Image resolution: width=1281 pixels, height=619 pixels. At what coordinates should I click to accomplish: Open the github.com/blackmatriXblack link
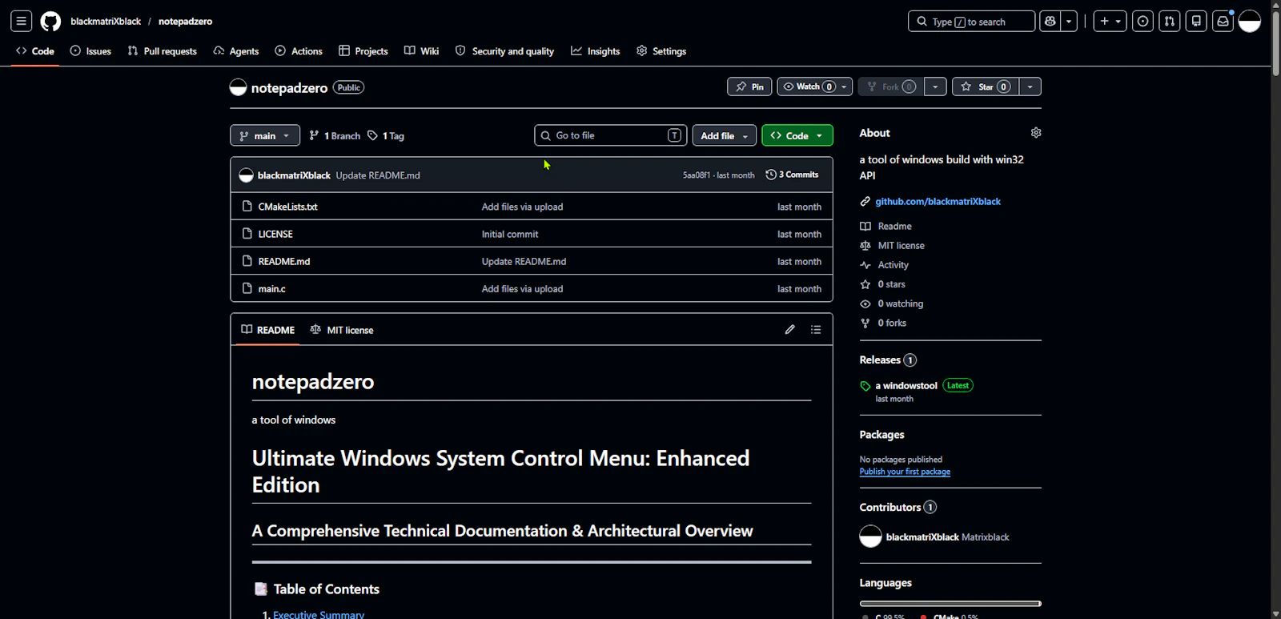pyautogui.click(x=938, y=202)
